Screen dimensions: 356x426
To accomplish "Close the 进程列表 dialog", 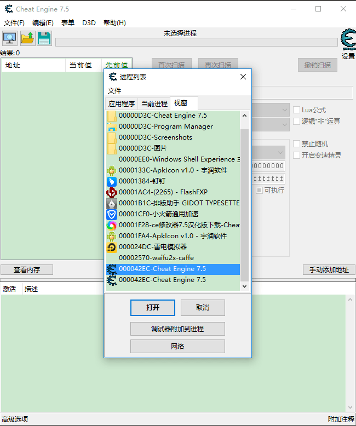I will [243, 77].
